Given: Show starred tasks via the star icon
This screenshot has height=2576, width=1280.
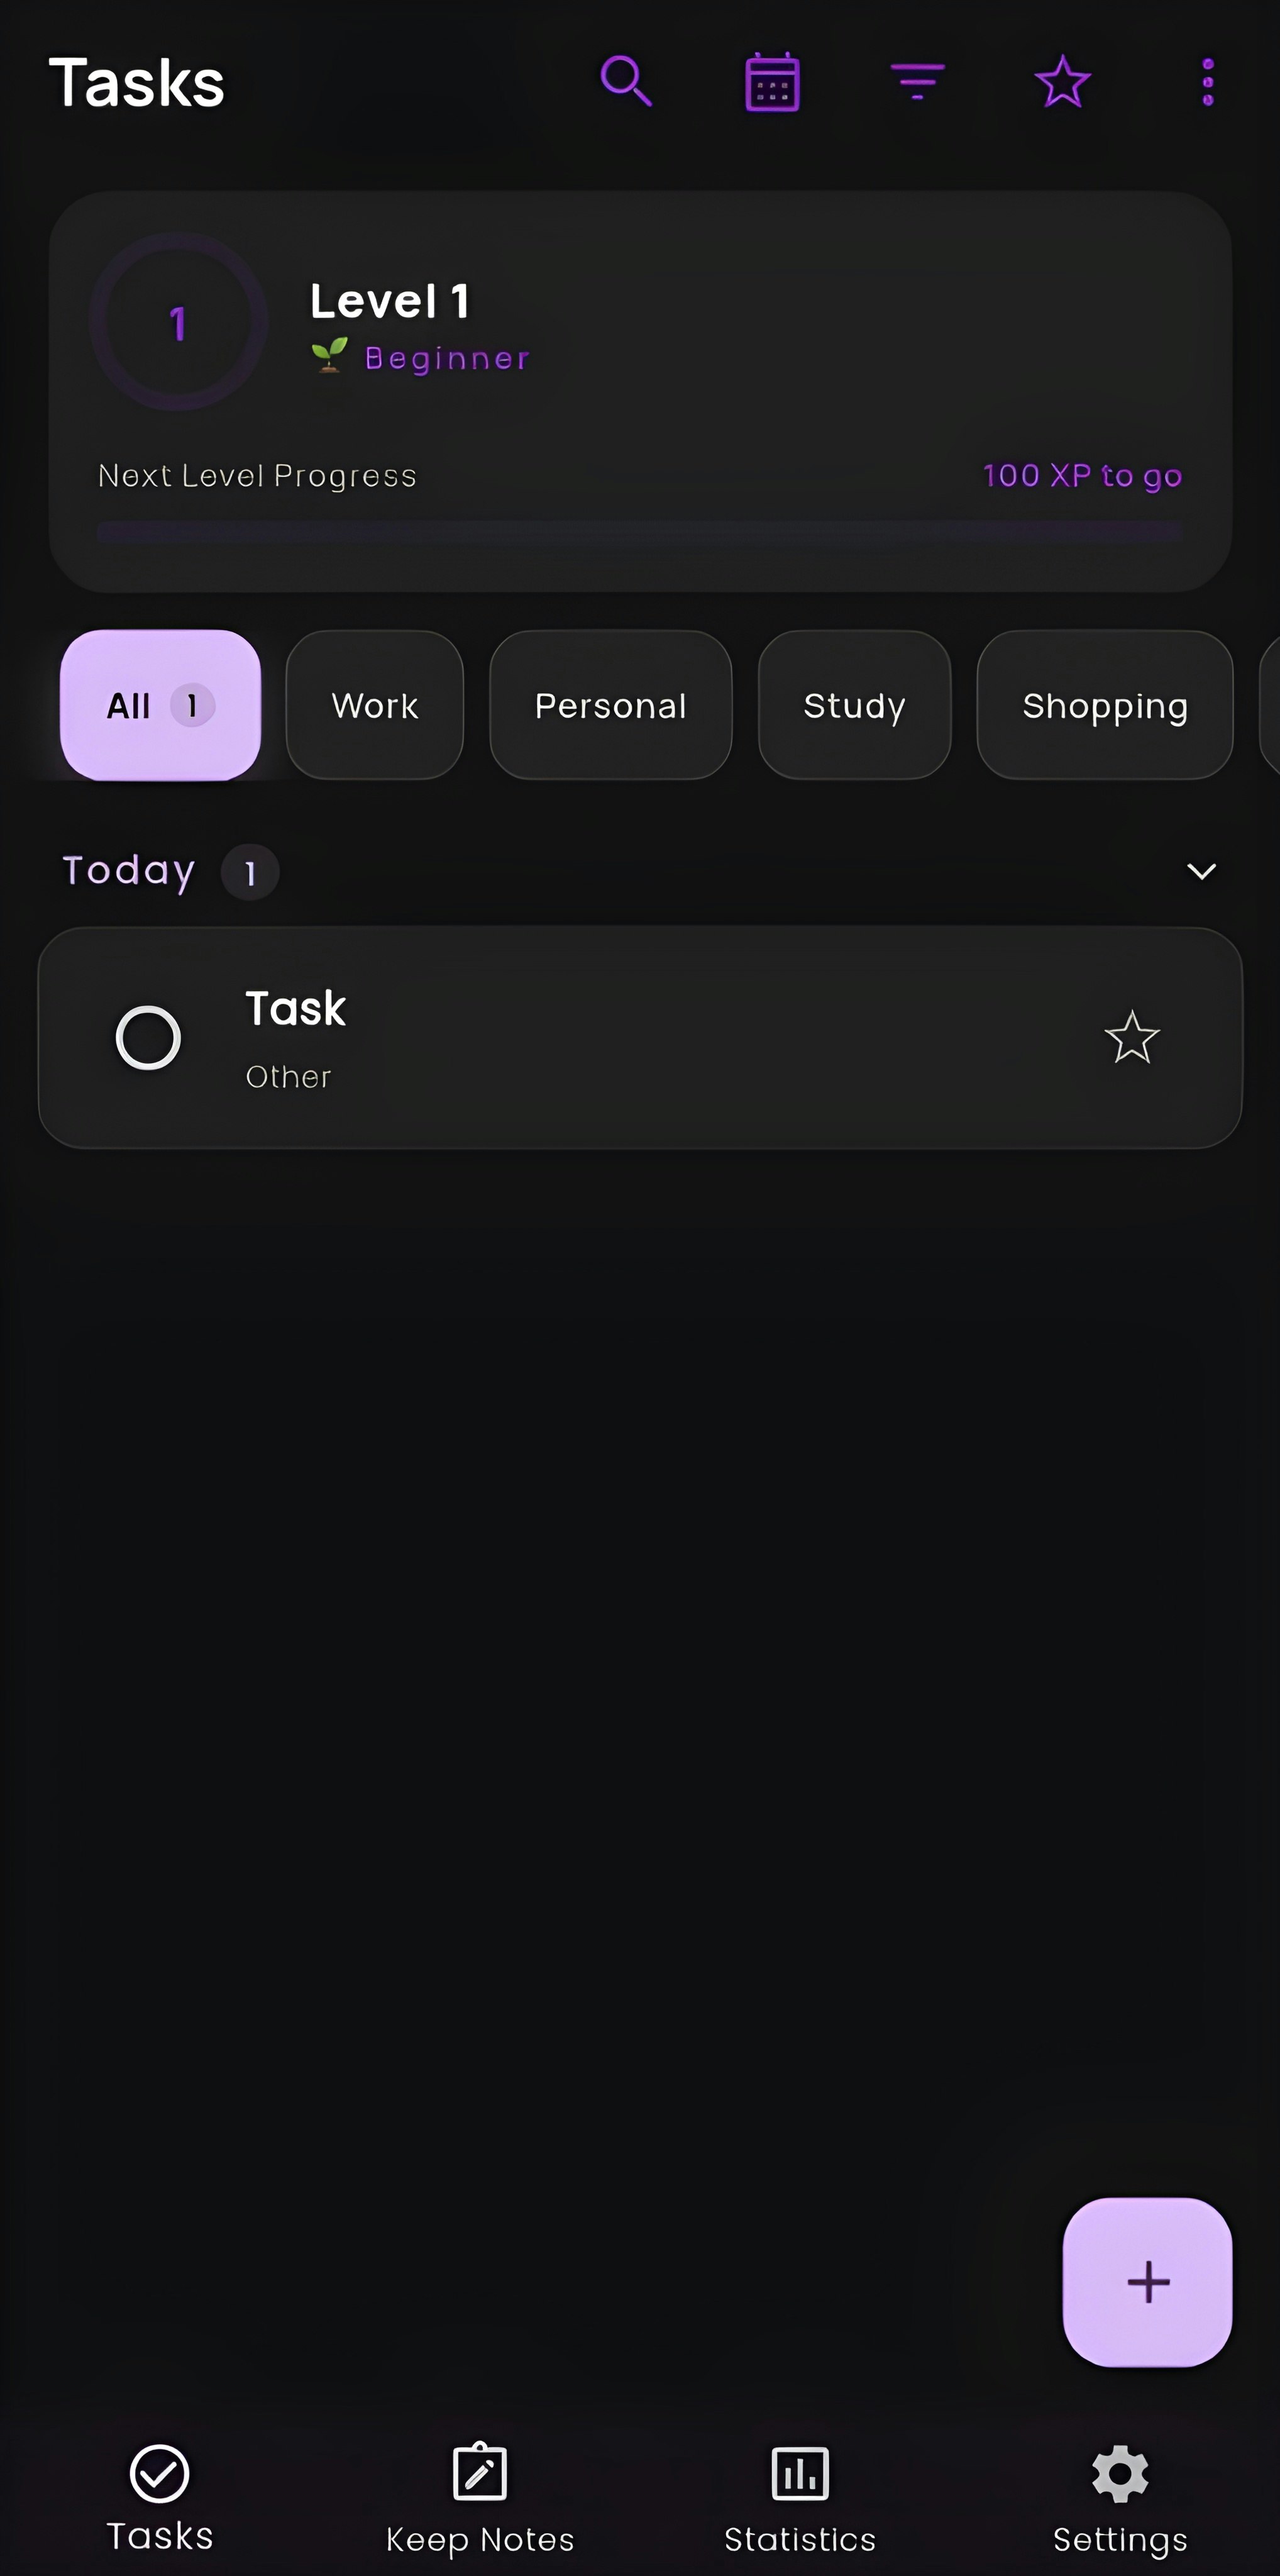Looking at the screenshot, I should (1062, 82).
